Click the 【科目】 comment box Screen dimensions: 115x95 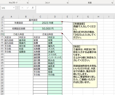(x=85, y=66)
